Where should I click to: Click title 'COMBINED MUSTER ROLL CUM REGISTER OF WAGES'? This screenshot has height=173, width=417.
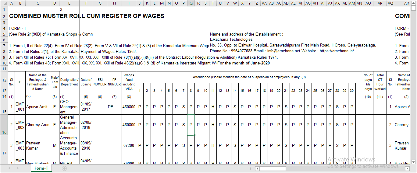point(87,16)
